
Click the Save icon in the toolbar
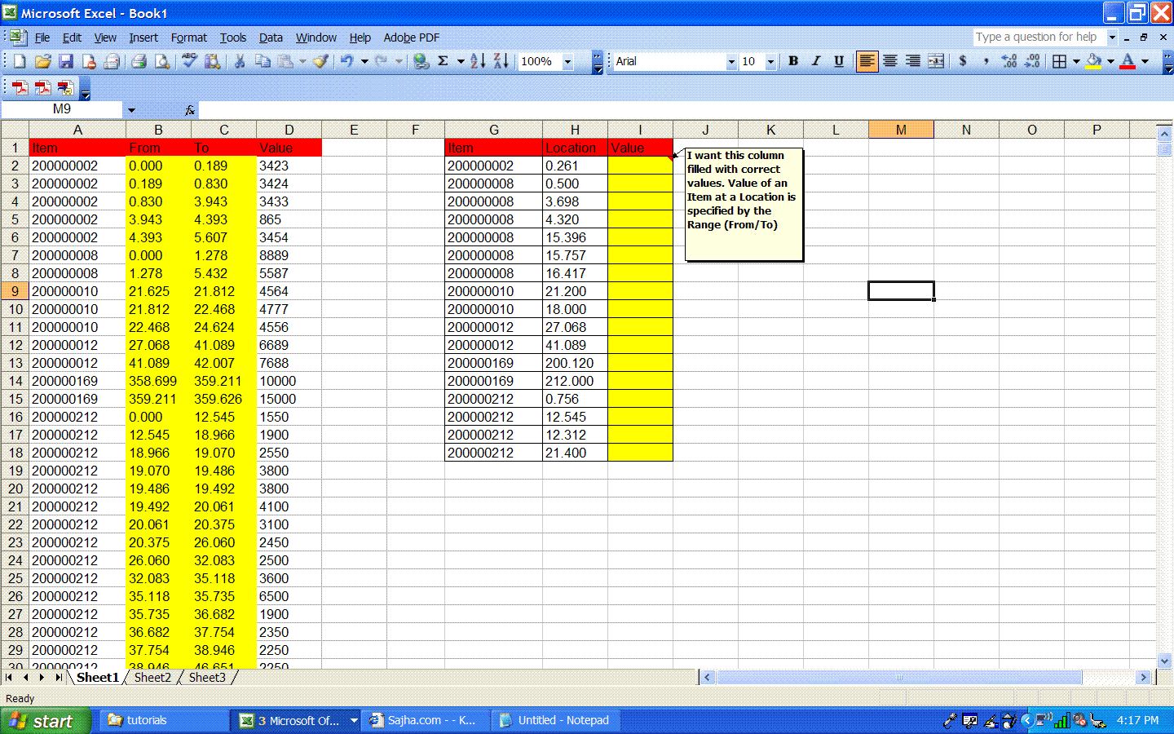66,61
